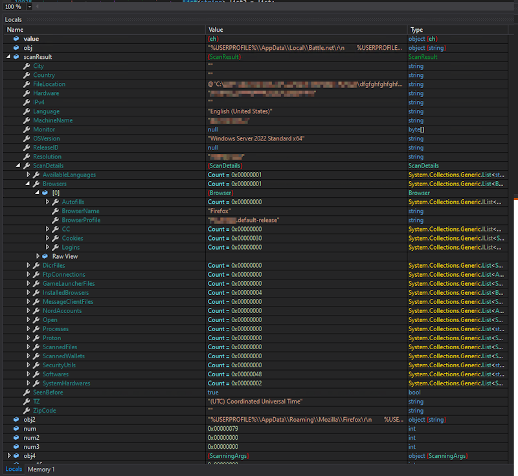Select the SystemHardwares row name

coord(66,384)
